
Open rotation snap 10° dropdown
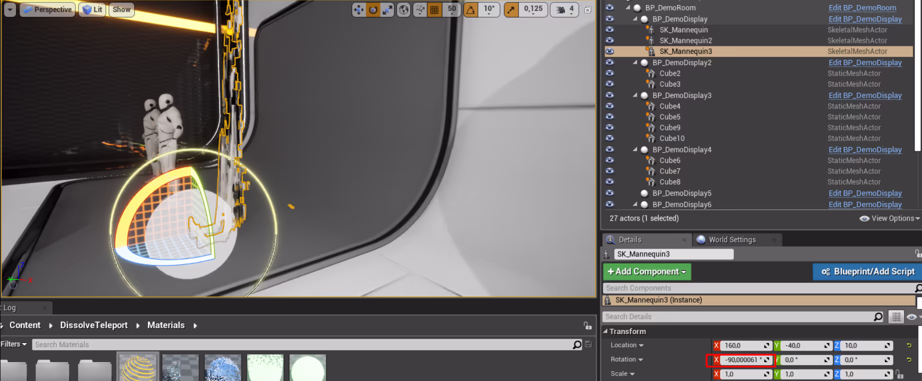(489, 9)
